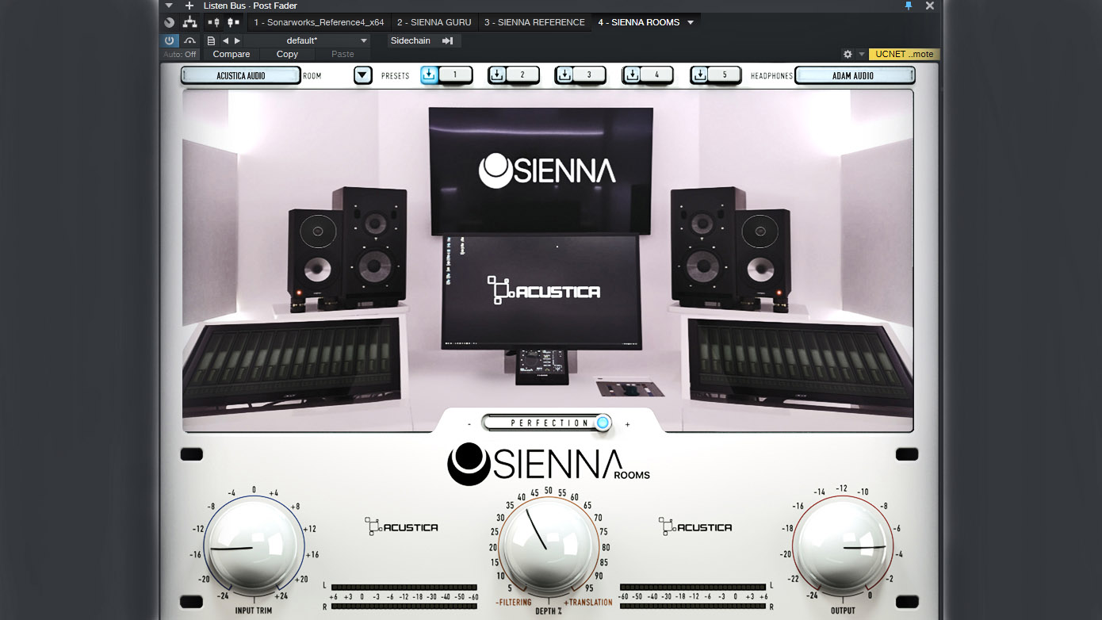Toggle the Auto: Off automation mode
The image size is (1102, 620).
[180, 54]
